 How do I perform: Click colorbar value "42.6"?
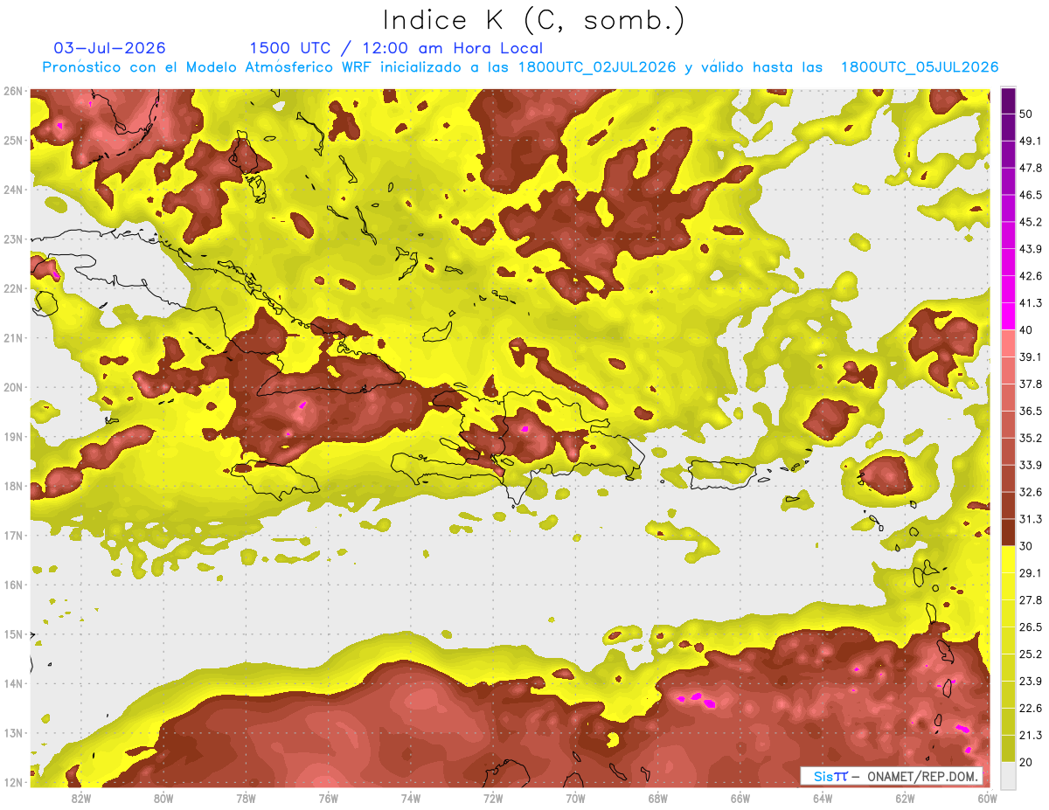click(1030, 276)
